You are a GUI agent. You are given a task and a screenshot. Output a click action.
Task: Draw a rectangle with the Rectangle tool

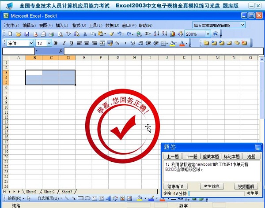(80, 198)
